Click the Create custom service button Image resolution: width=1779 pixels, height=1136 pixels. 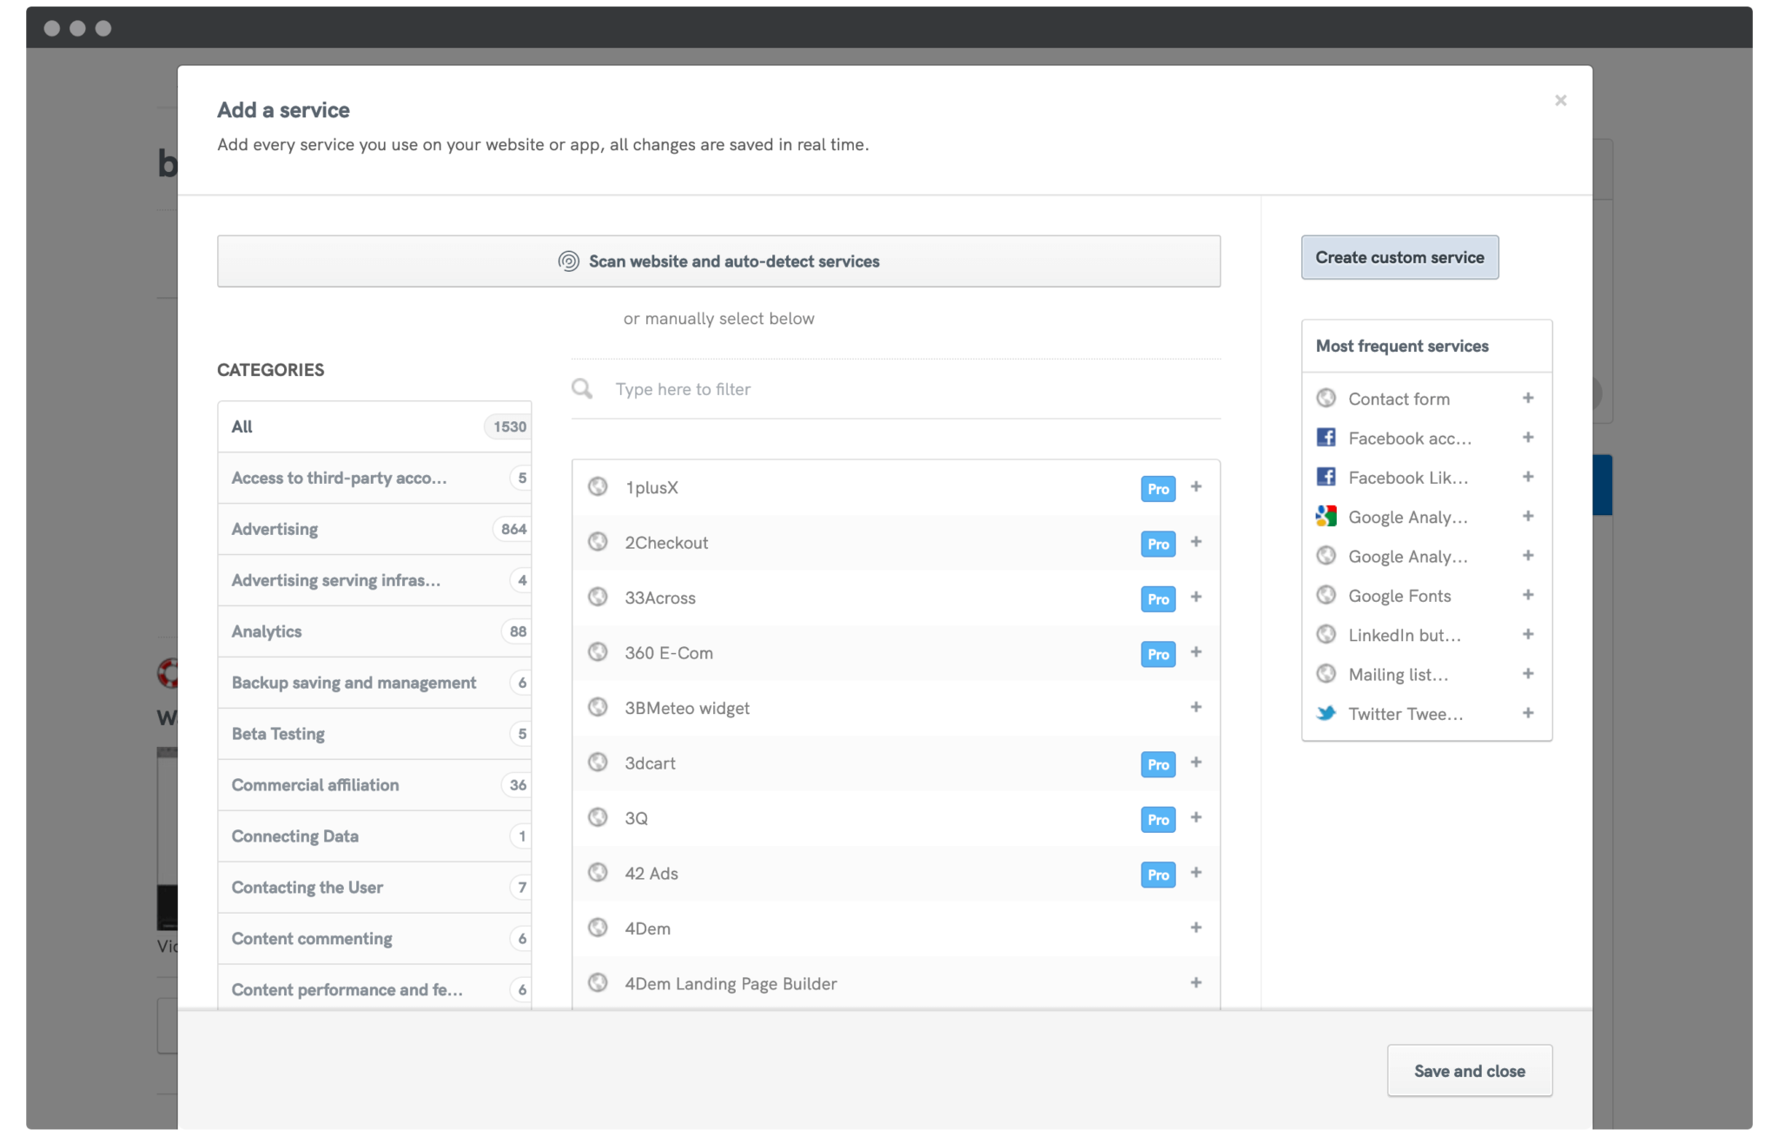pyautogui.click(x=1399, y=257)
